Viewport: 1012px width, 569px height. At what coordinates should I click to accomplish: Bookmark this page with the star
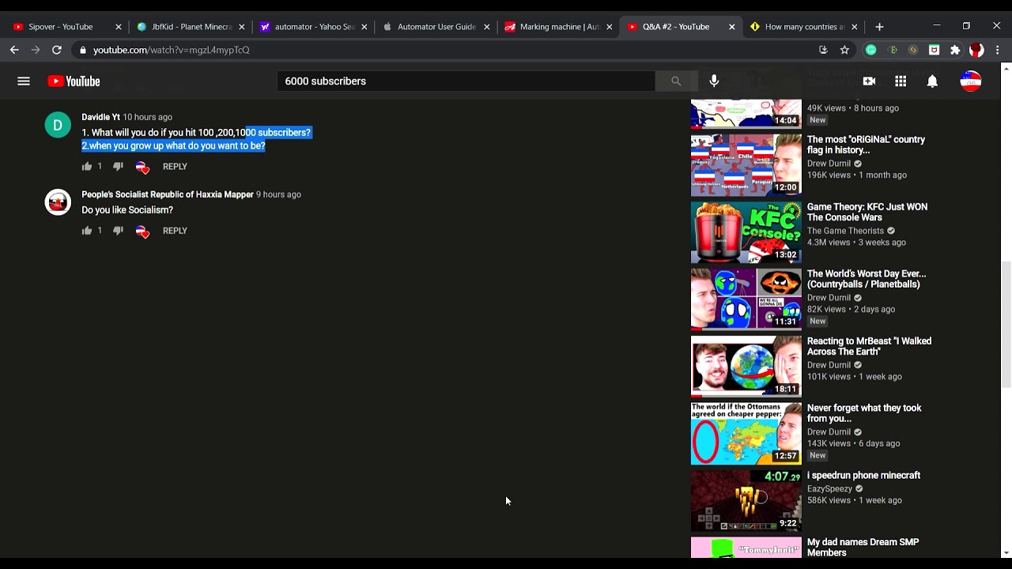pyautogui.click(x=844, y=50)
